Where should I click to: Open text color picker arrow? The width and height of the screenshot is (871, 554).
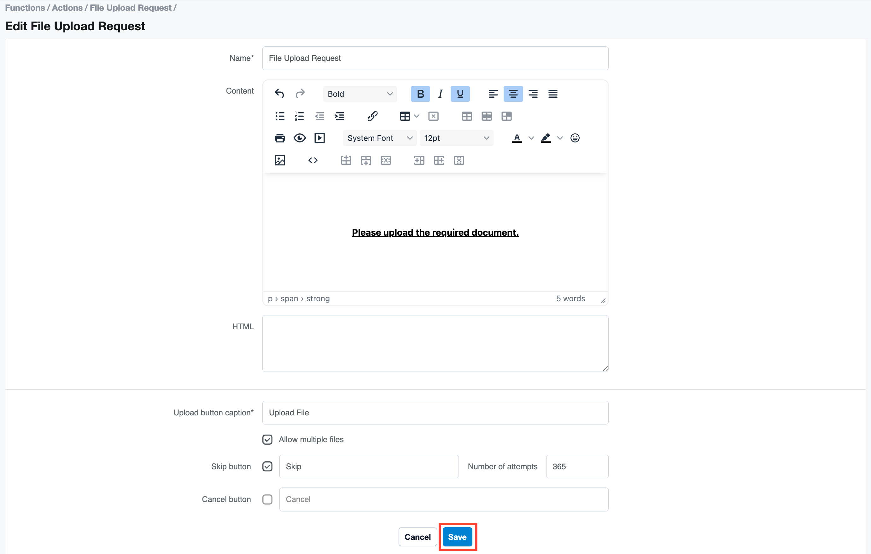tap(531, 138)
